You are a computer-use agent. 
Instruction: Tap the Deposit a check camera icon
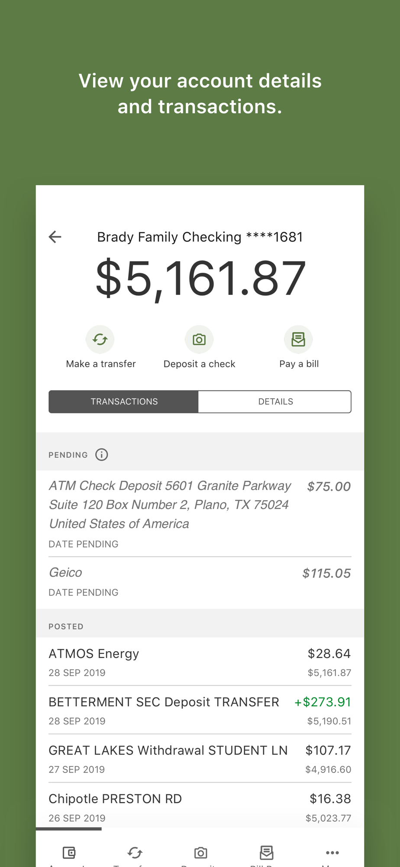pos(199,339)
